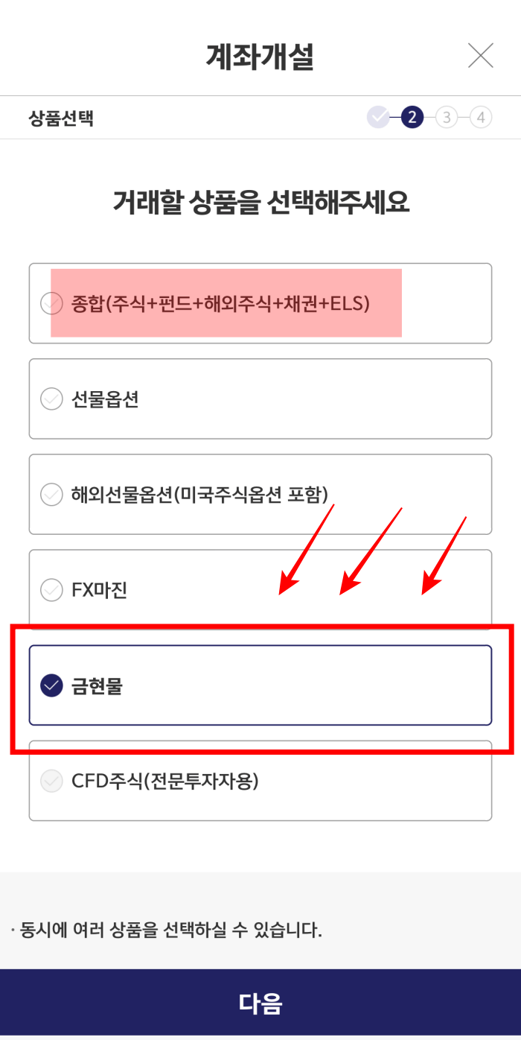521x1040 pixels.
Task: Click the circle icon next to FX마진
Action: (51, 590)
